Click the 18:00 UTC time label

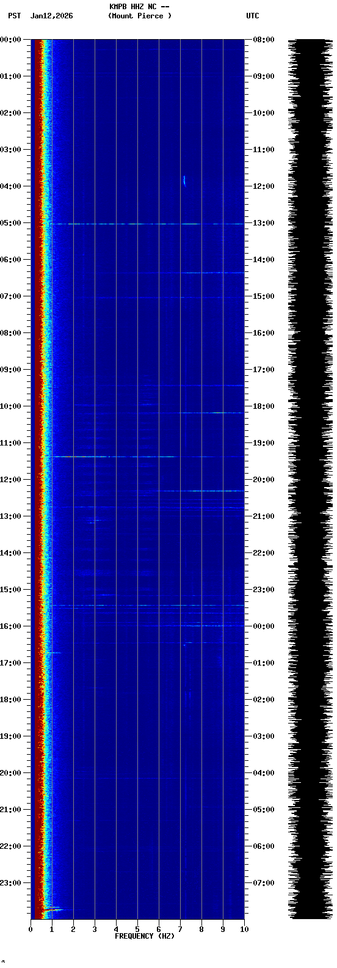pyautogui.click(x=264, y=406)
